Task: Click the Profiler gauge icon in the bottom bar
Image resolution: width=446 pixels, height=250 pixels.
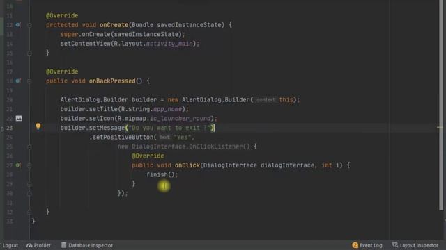Action: click(x=29, y=245)
